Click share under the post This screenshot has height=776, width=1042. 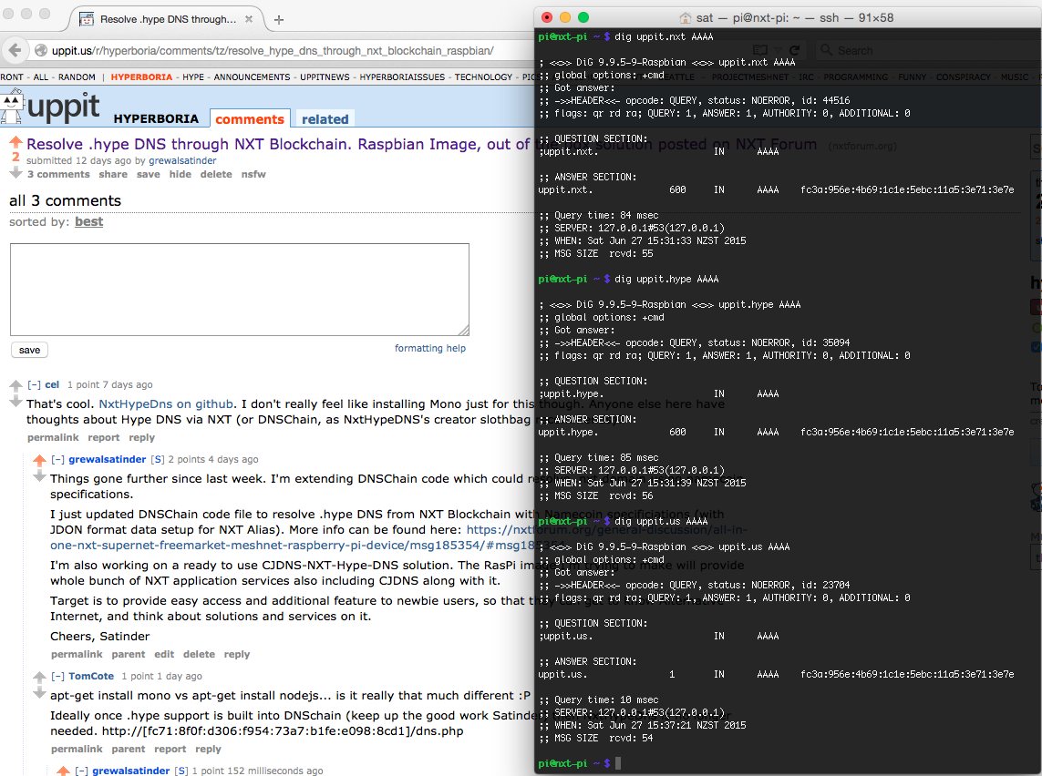(113, 174)
